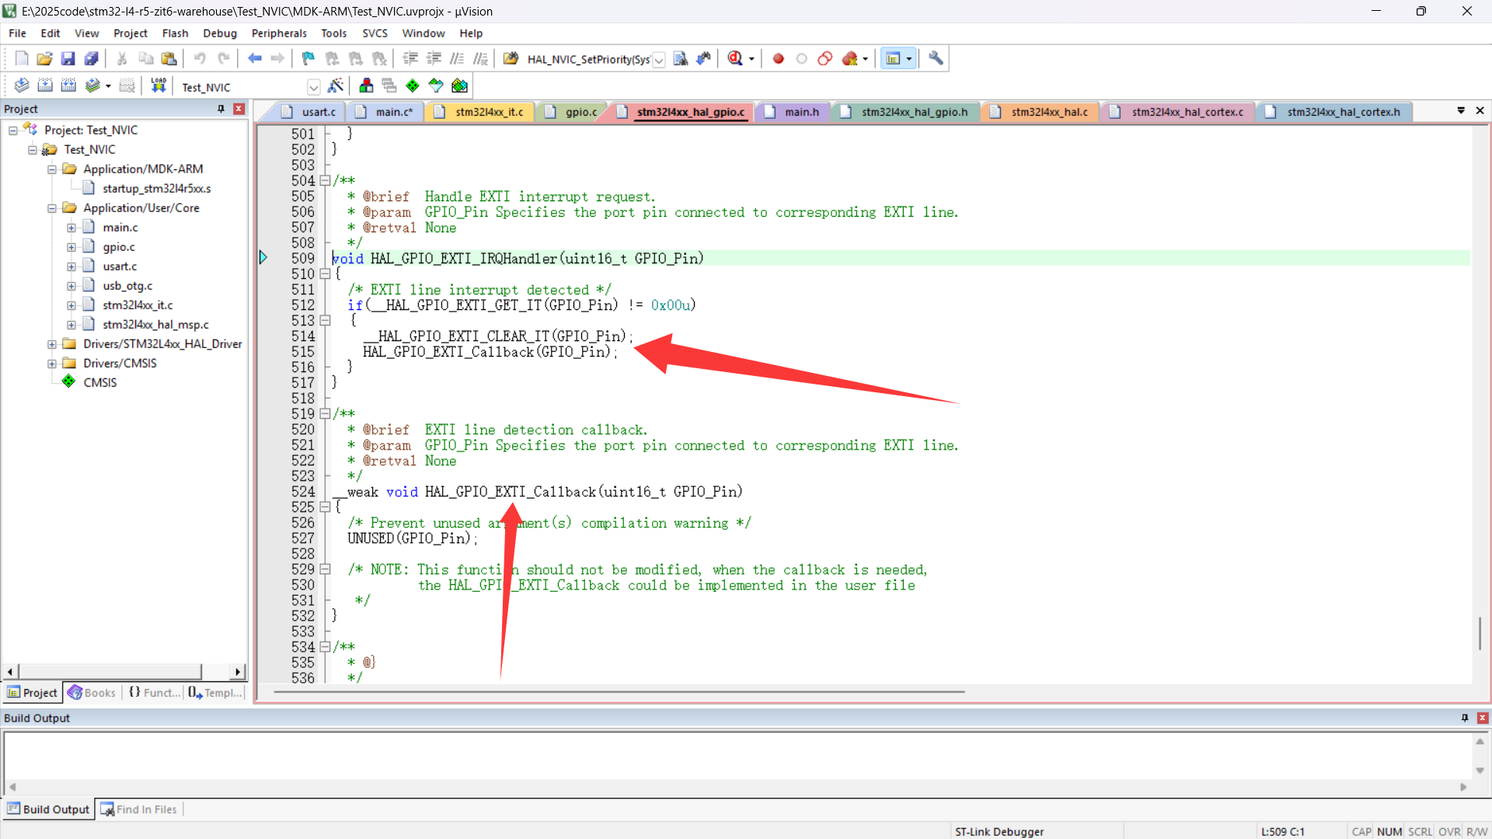The image size is (1492, 839).
Task: Expand the Drivers/CMSIS folder
Action: (52, 364)
